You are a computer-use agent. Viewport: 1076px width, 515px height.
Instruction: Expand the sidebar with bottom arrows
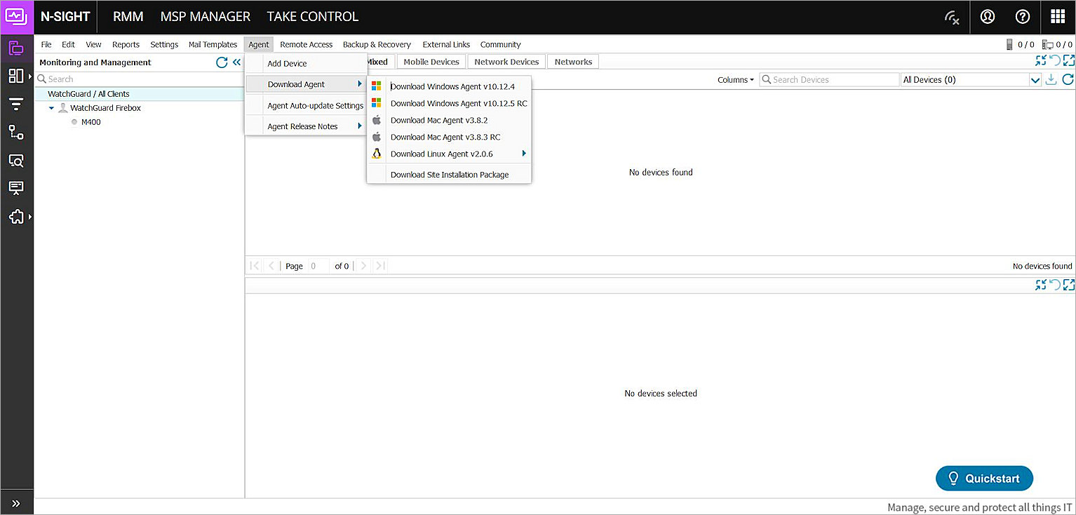16,503
